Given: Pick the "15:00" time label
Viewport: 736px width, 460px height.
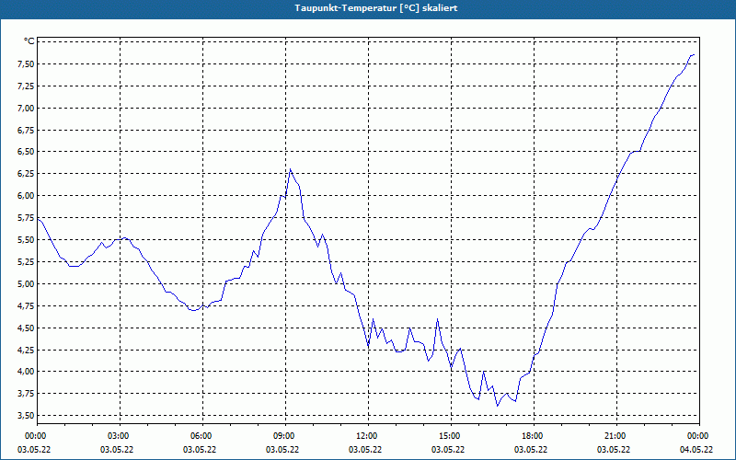Looking at the screenshot, I should pyautogui.click(x=451, y=436).
